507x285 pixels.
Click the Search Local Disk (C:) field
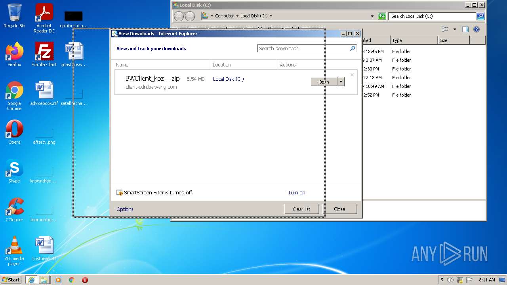(432, 16)
